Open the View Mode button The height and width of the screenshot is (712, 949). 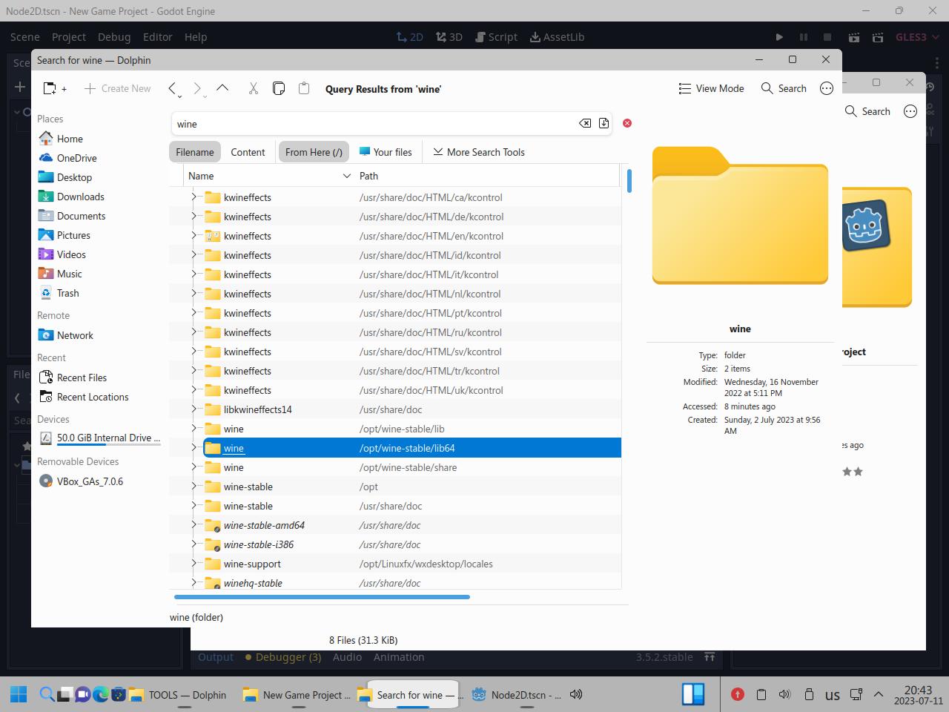point(711,88)
